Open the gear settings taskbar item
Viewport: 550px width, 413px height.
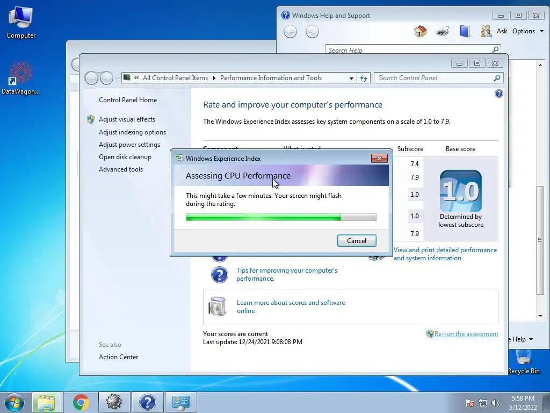point(114,402)
